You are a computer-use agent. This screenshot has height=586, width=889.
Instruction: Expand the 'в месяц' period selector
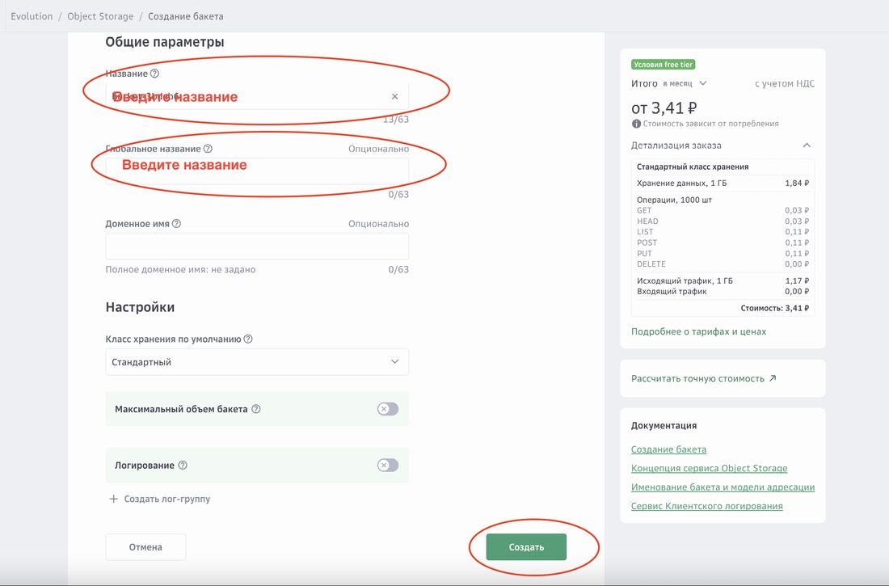pyautogui.click(x=685, y=83)
